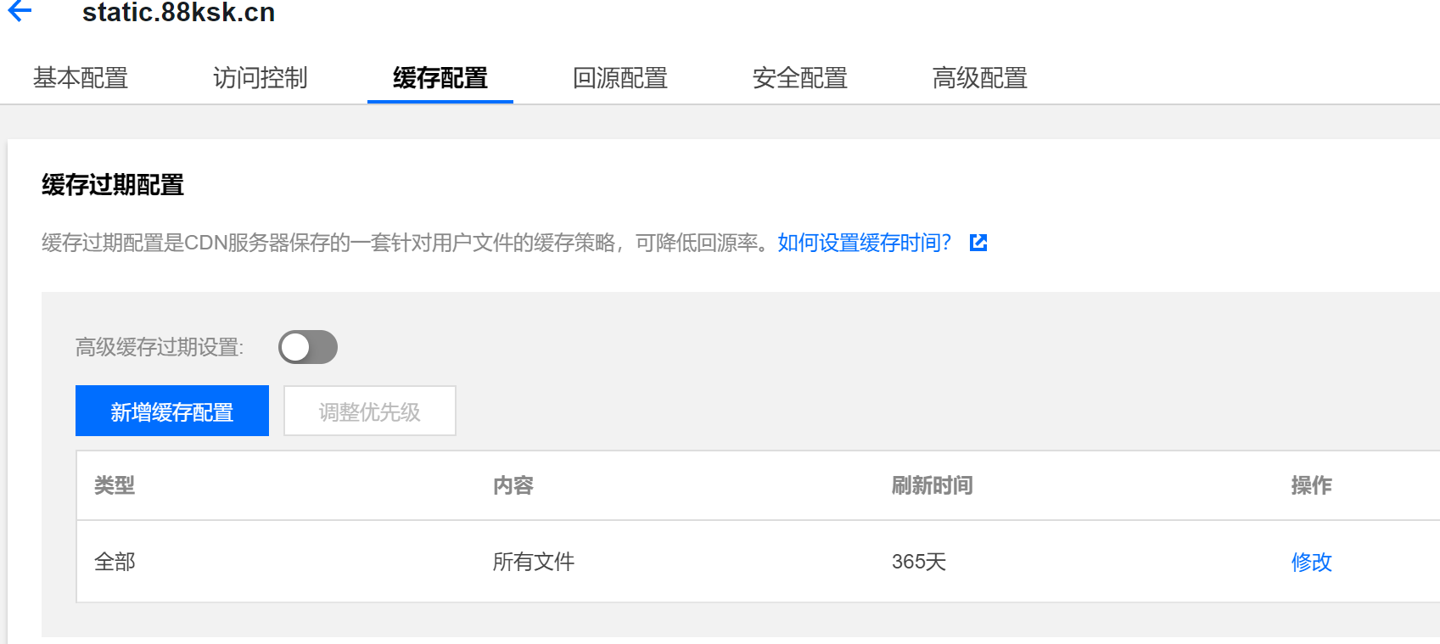Open the 访问控制 tab

pos(261,78)
